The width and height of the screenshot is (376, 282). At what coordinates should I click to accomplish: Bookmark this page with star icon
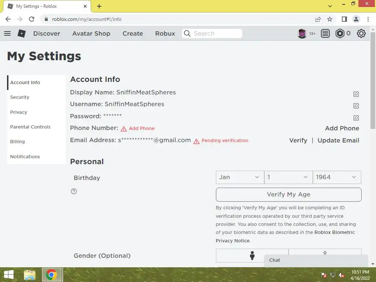tap(330, 19)
